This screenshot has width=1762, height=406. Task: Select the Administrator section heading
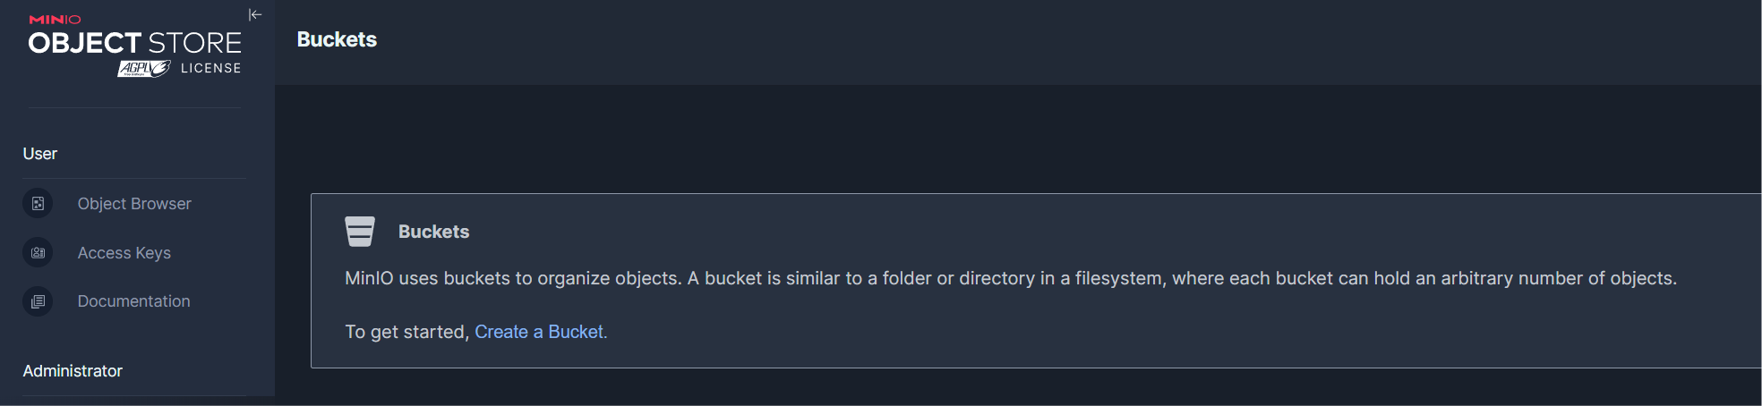click(73, 371)
